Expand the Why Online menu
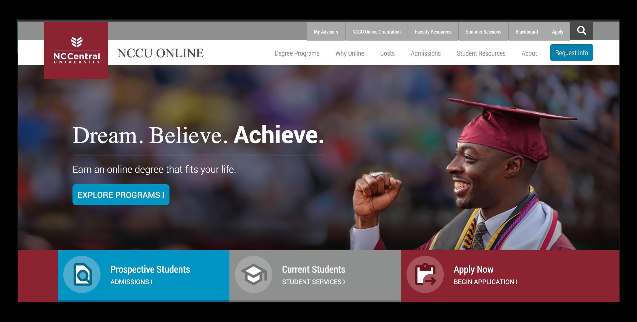The width and height of the screenshot is (637, 322). click(x=350, y=53)
